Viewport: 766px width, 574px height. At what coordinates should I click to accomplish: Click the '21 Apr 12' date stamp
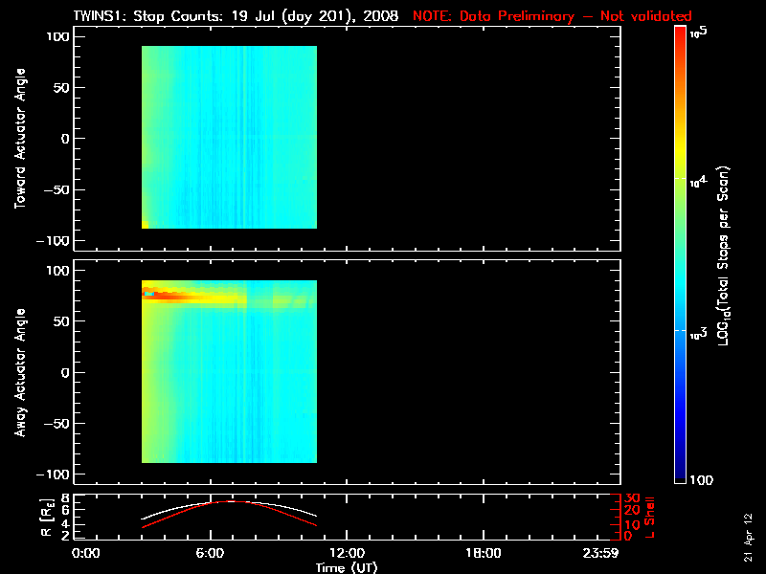pyautogui.click(x=748, y=537)
